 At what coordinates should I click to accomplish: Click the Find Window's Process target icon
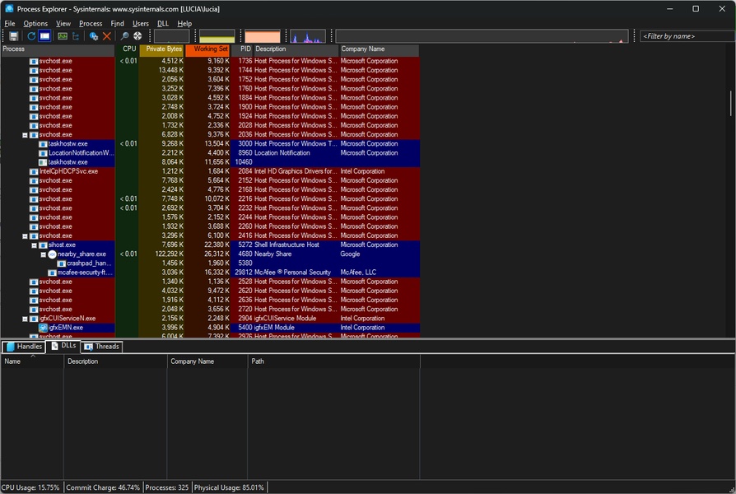(137, 36)
